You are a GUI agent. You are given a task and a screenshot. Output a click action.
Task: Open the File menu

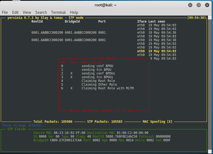tap(5, 12)
